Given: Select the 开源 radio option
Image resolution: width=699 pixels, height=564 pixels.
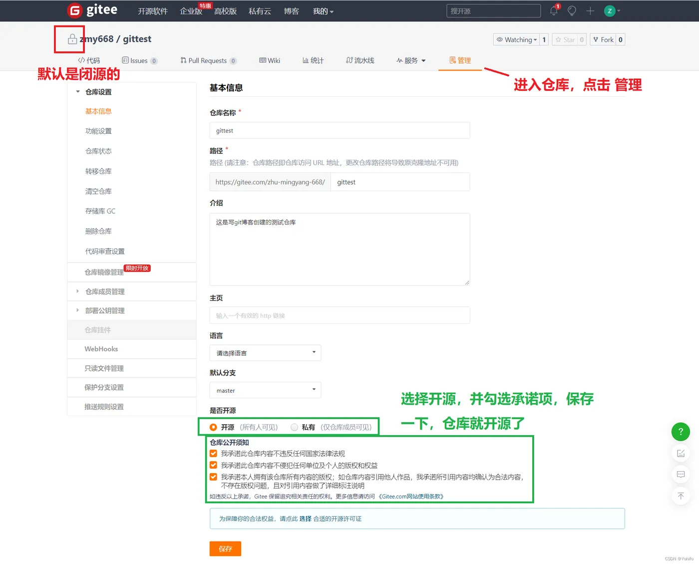Looking at the screenshot, I should click(x=213, y=427).
